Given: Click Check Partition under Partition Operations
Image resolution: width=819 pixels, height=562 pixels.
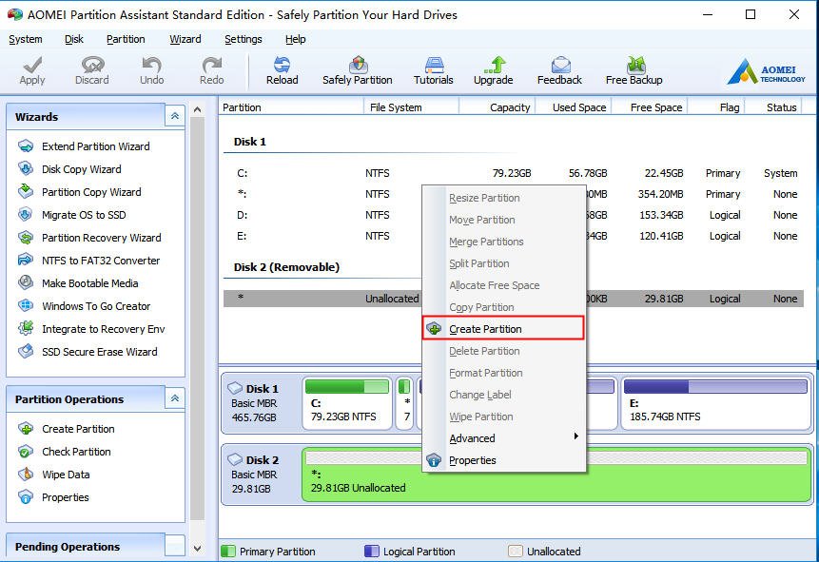Looking at the screenshot, I should (79, 452).
